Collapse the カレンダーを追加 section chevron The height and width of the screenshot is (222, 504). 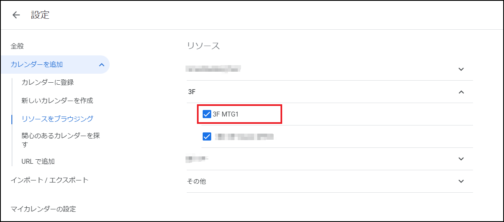pyautogui.click(x=102, y=64)
